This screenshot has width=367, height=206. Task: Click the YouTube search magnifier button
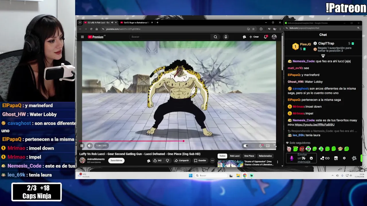[x=215, y=37]
